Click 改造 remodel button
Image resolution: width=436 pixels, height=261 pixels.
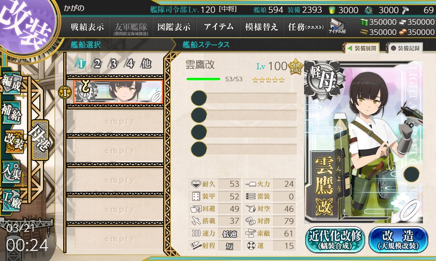pyautogui.click(x=399, y=240)
